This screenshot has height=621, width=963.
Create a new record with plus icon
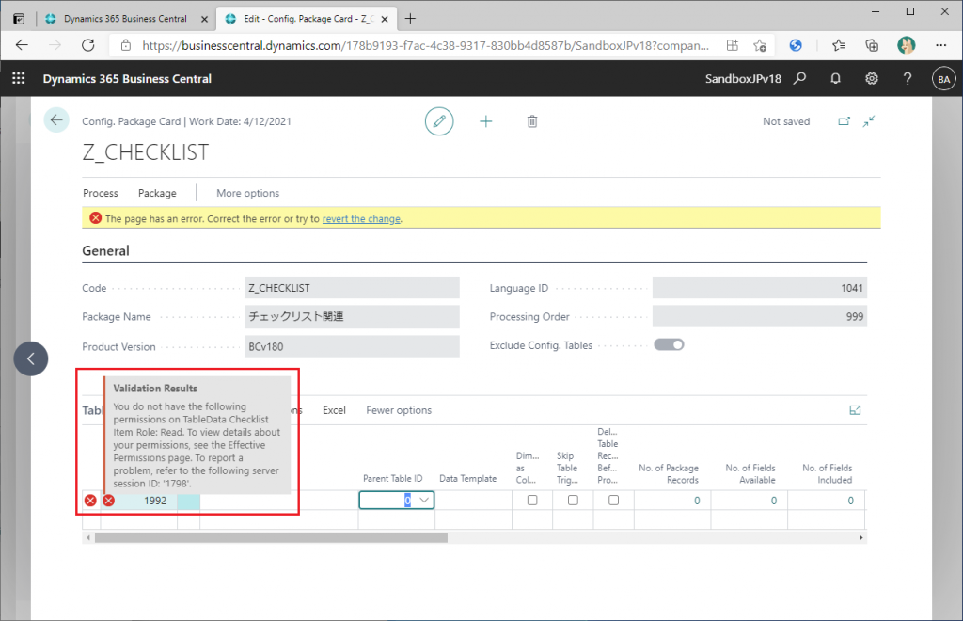pyautogui.click(x=486, y=121)
